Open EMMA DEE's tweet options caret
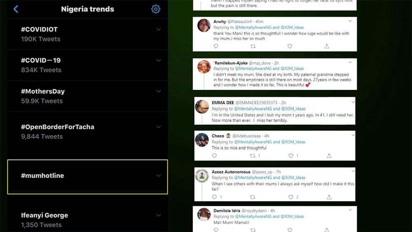The height and width of the screenshot is (232, 412). click(353, 102)
